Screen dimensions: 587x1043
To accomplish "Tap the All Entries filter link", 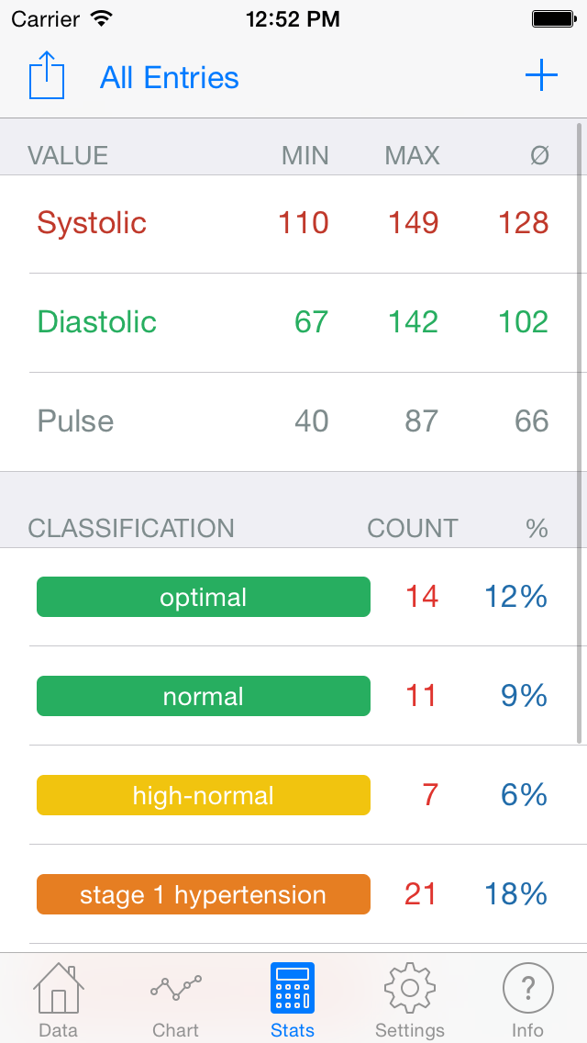I will click(x=170, y=78).
